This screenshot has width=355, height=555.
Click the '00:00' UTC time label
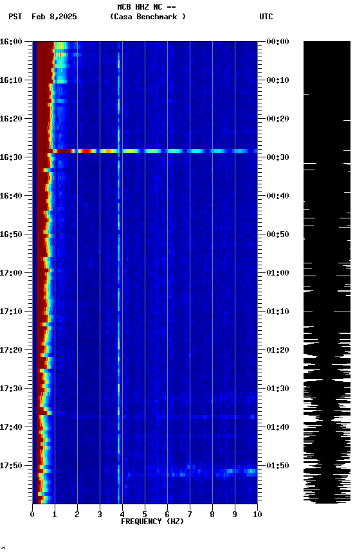[278, 42]
